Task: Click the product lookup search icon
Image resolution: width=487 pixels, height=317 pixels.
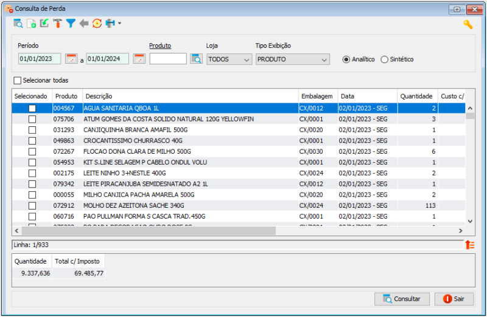Action: (196, 58)
